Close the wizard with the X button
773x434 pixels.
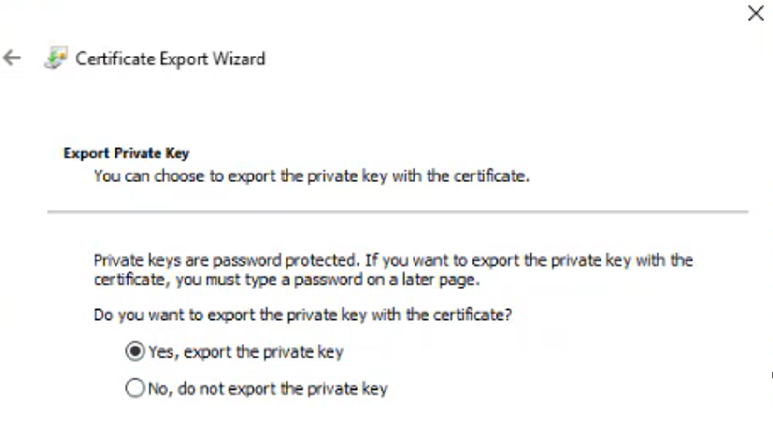(756, 13)
